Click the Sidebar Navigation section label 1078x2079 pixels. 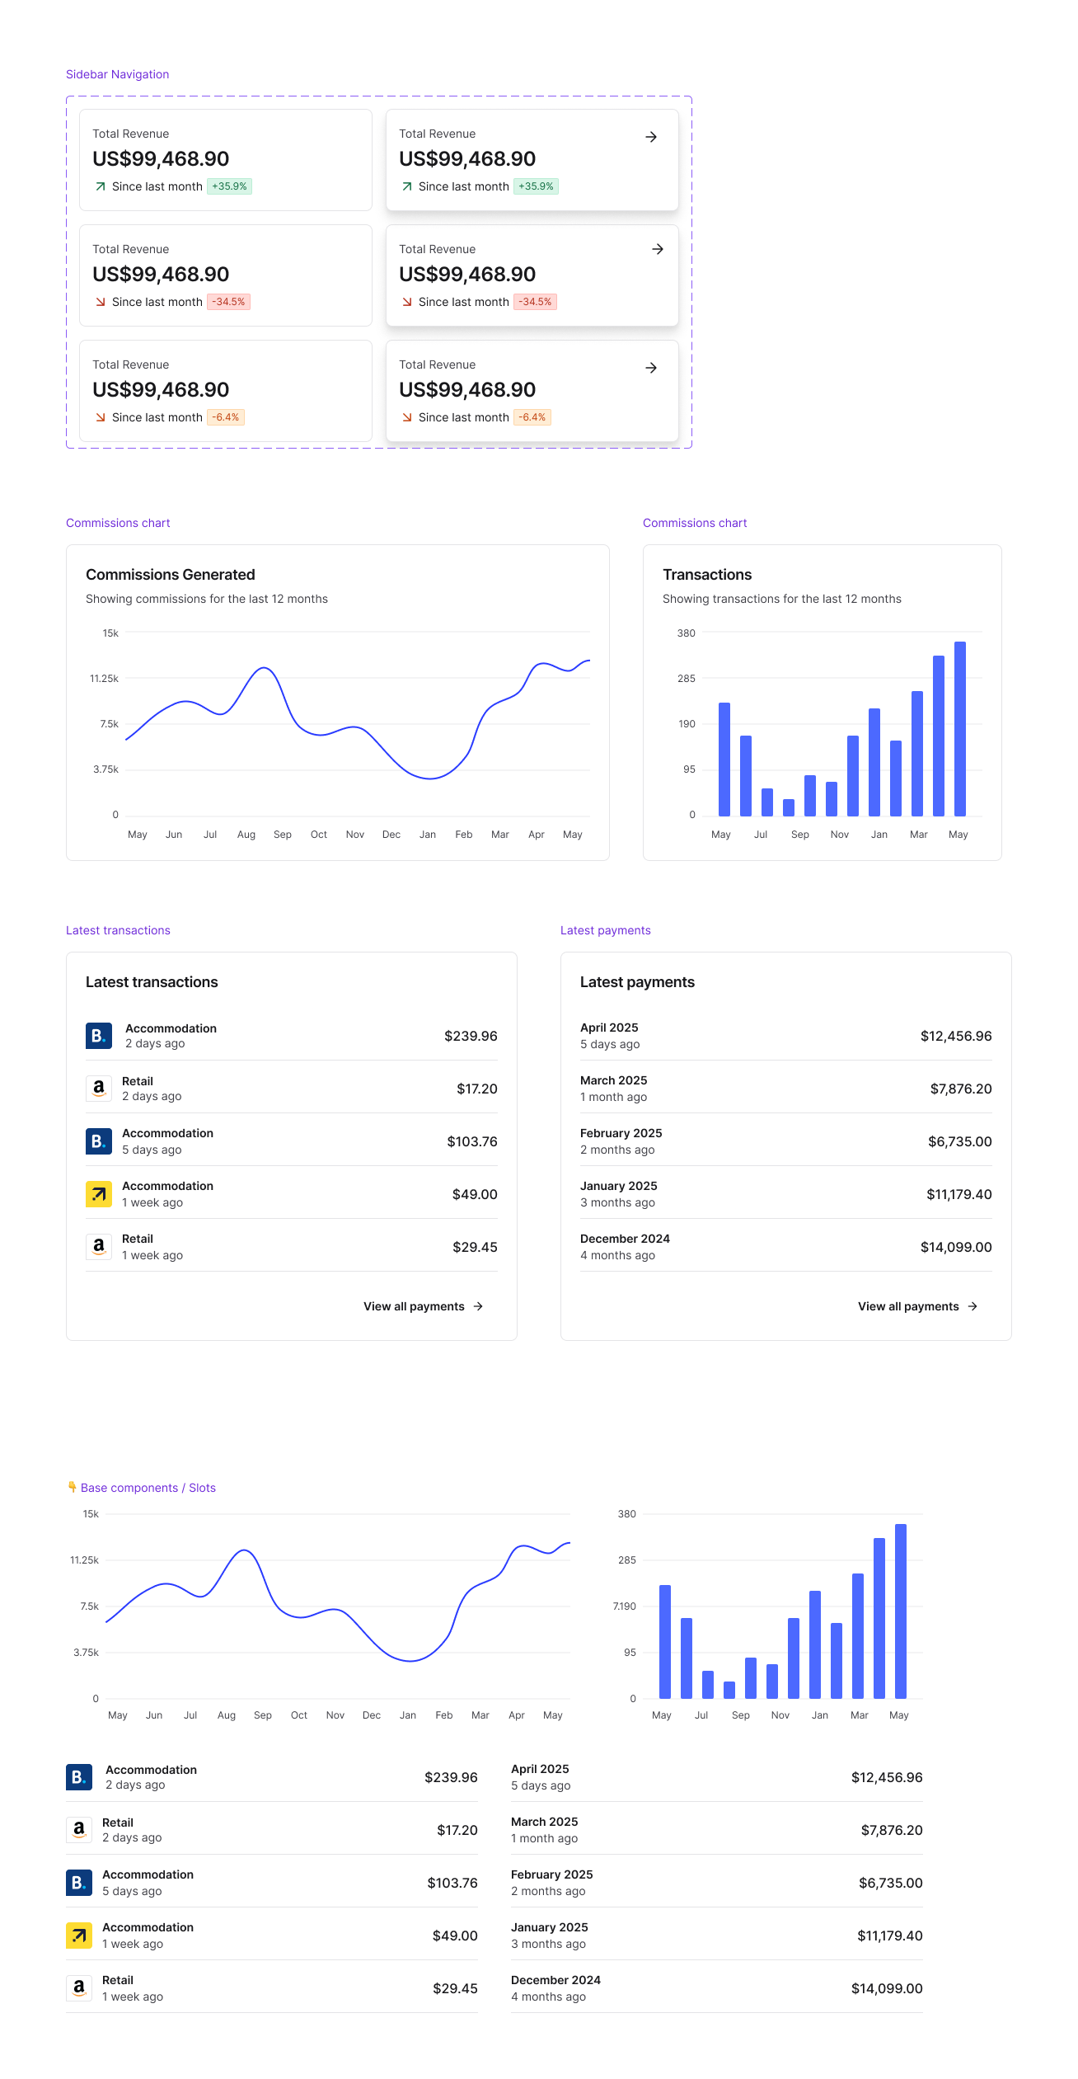(117, 74)
